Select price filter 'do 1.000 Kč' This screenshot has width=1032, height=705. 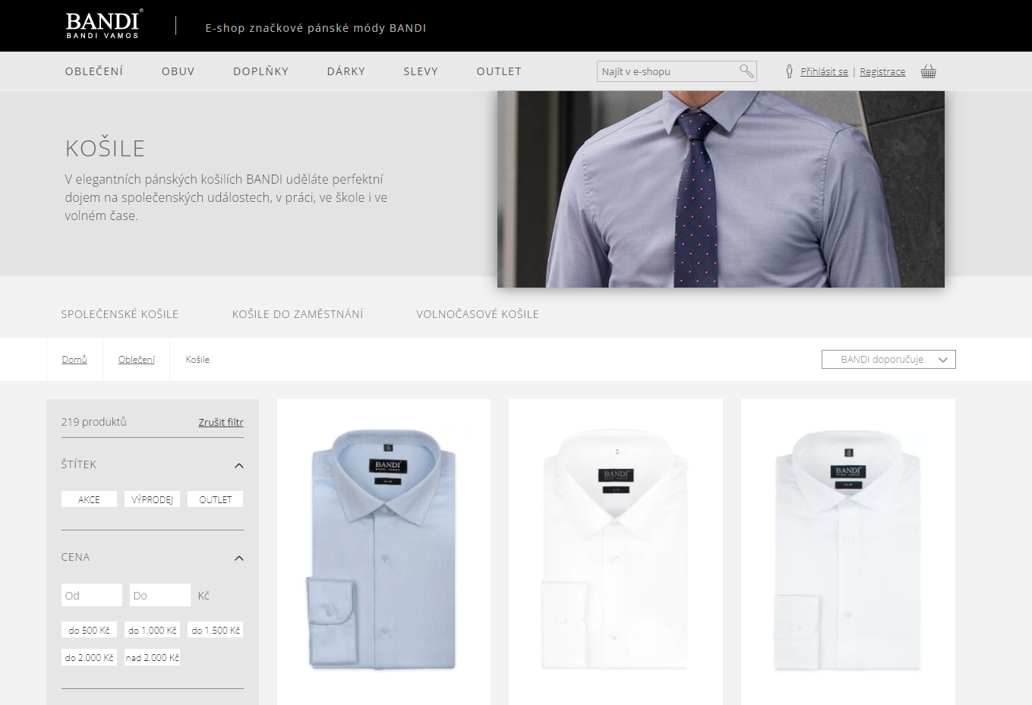click(152, 630)
